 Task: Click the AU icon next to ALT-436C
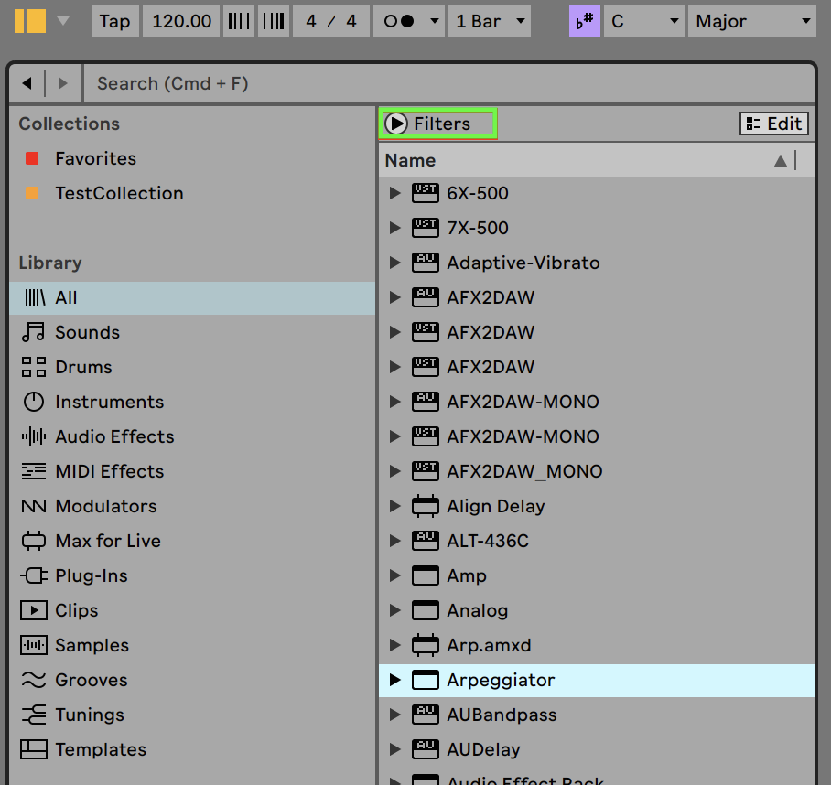pos(426,541)
